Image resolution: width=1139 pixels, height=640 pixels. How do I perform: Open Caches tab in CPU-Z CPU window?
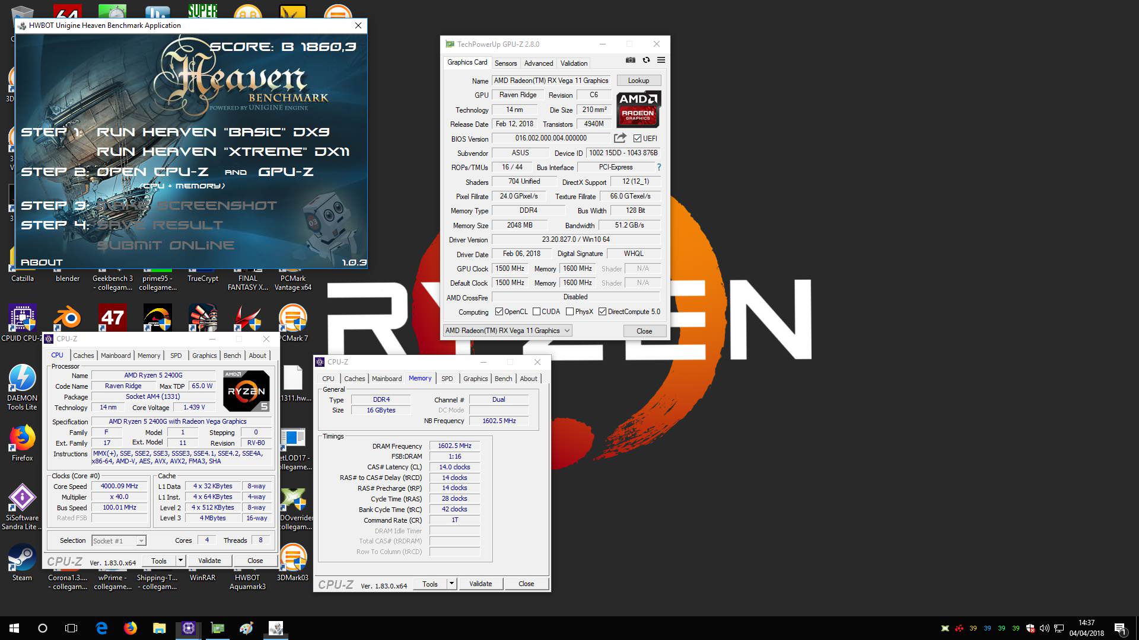tap(84, 356)
